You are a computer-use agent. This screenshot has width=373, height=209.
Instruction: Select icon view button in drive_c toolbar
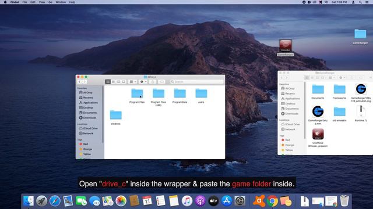108,81
